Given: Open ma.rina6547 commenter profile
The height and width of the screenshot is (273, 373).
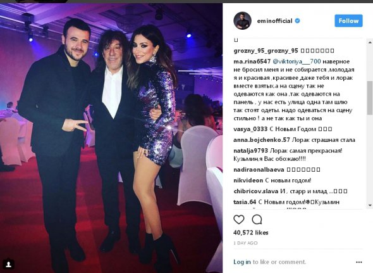Looking at the screenshot, I should [252, 61].
